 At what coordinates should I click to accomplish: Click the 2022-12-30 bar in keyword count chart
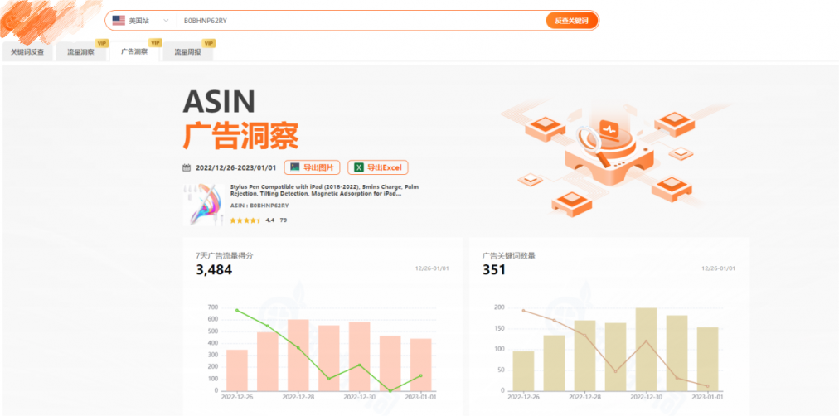[646, 349]
